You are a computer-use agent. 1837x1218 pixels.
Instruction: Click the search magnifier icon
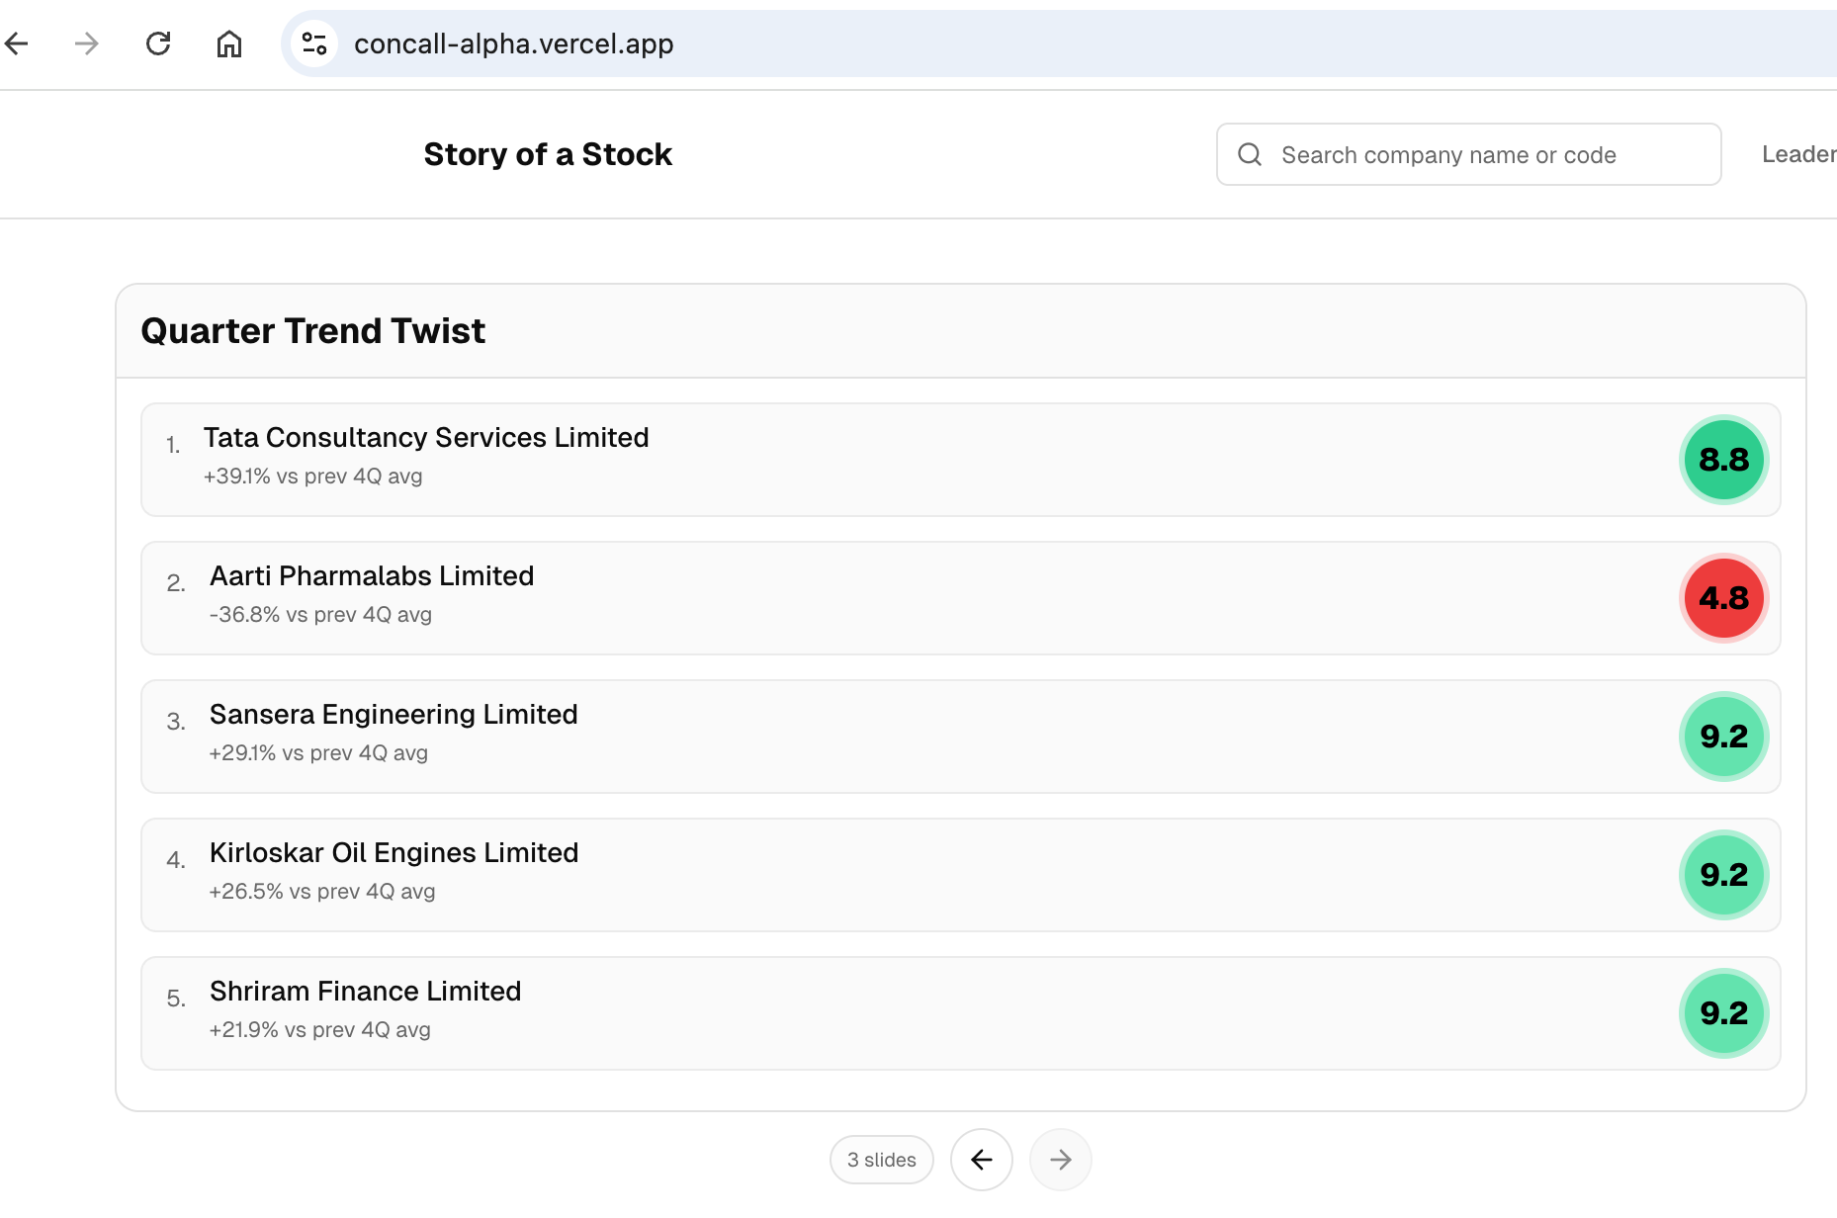click(1250, 154)
